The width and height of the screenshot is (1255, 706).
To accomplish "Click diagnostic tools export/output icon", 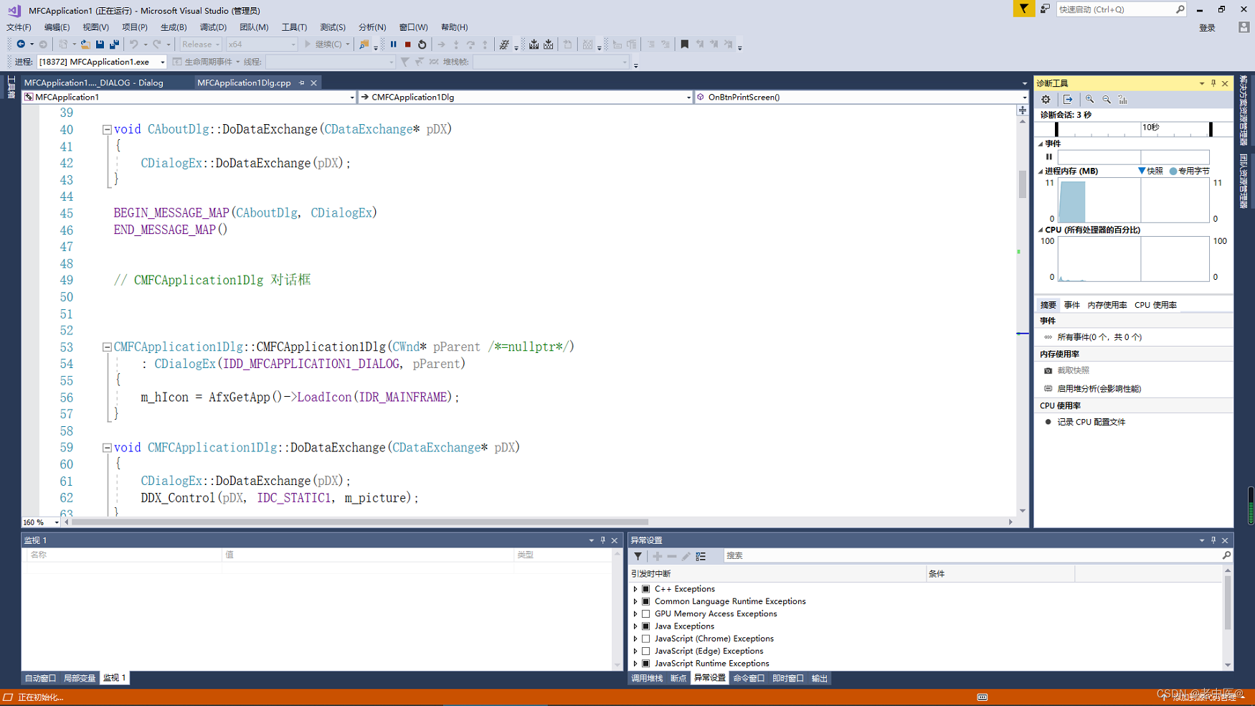I will (1068, 100).
